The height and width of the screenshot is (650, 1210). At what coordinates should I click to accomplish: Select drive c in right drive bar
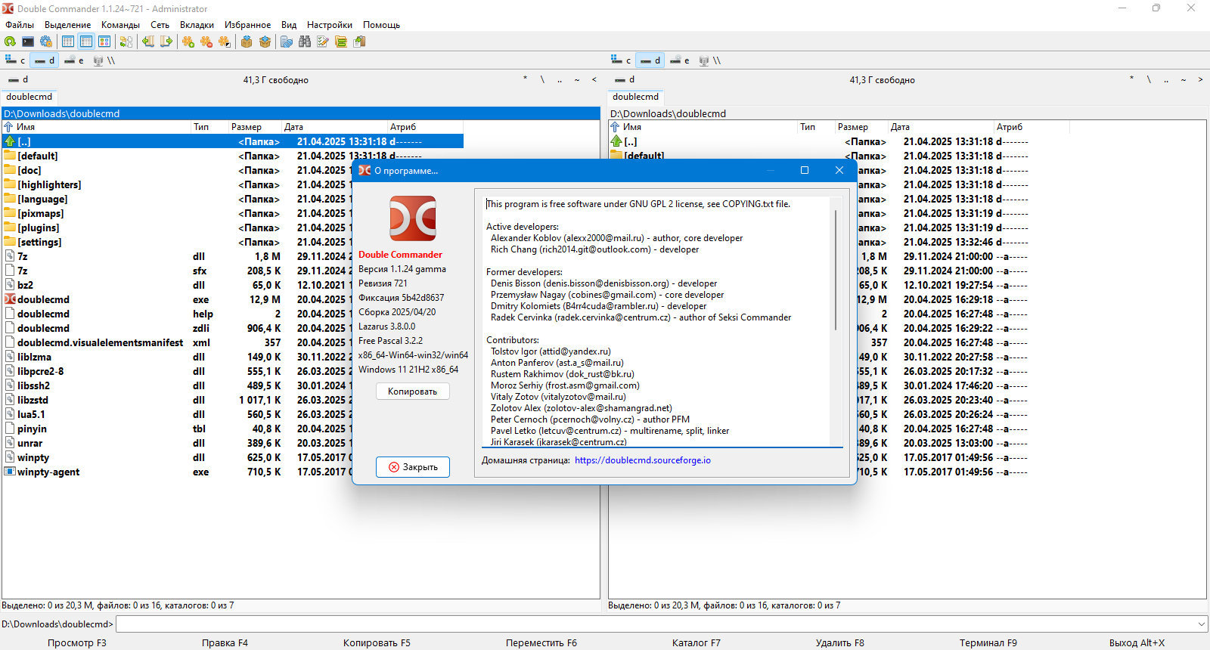(x=621, y=60)
